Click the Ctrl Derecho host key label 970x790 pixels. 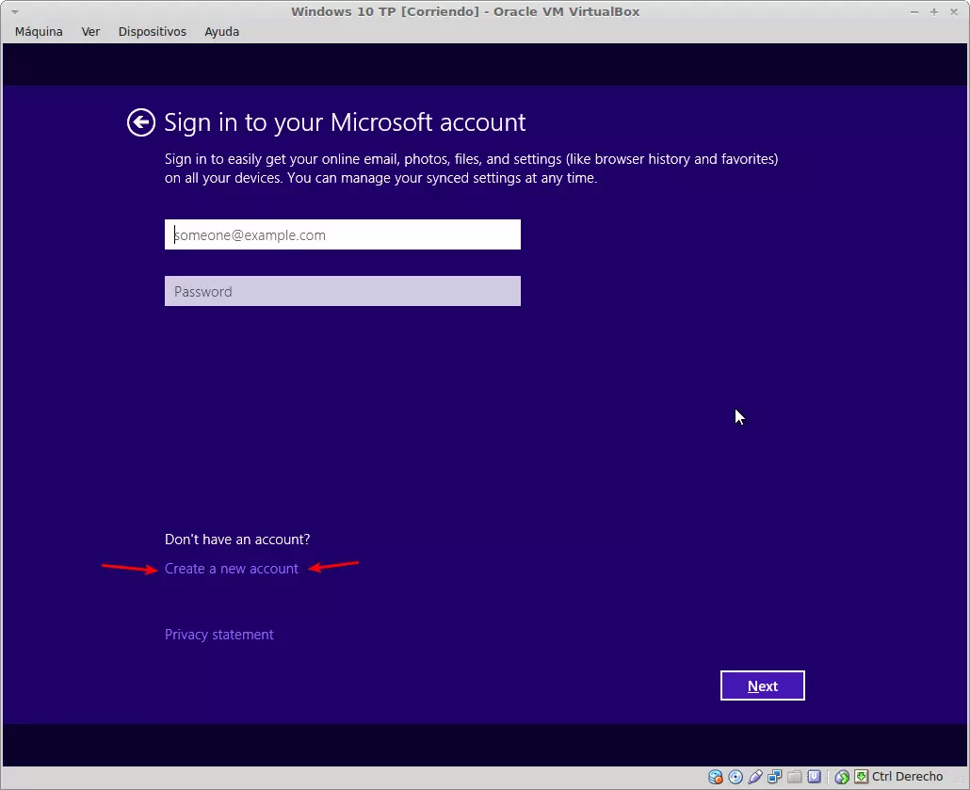click(x=907, y=777)
